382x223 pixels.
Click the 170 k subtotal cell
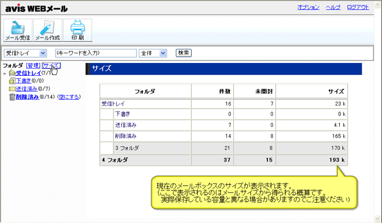[312, 148]
